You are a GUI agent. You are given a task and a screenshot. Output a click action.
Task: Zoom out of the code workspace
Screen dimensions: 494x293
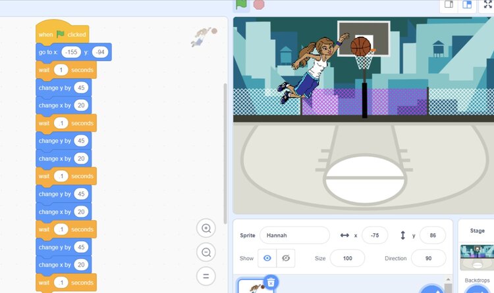coord(206,252)
